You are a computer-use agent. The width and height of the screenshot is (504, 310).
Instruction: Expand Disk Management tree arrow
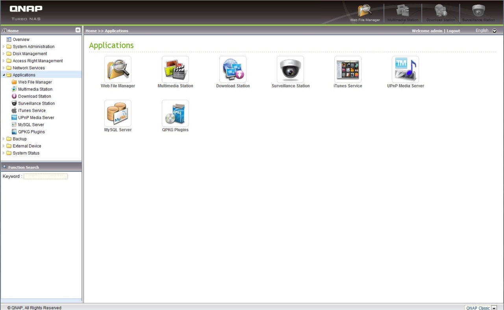pos(4,54)
